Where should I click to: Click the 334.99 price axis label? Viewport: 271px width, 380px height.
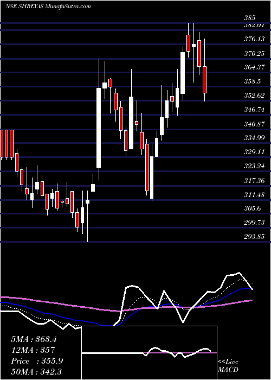click(x=254, y=138)
